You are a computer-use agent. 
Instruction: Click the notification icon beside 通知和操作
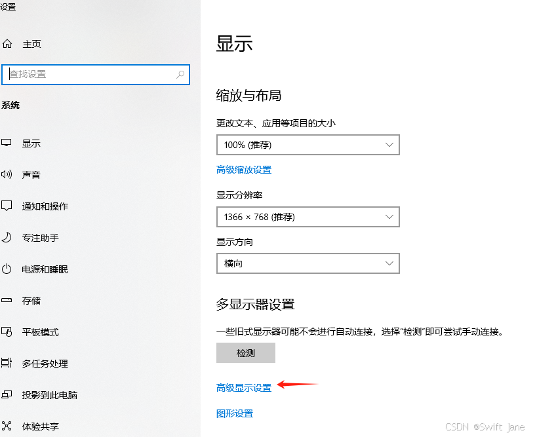point(7,206)
